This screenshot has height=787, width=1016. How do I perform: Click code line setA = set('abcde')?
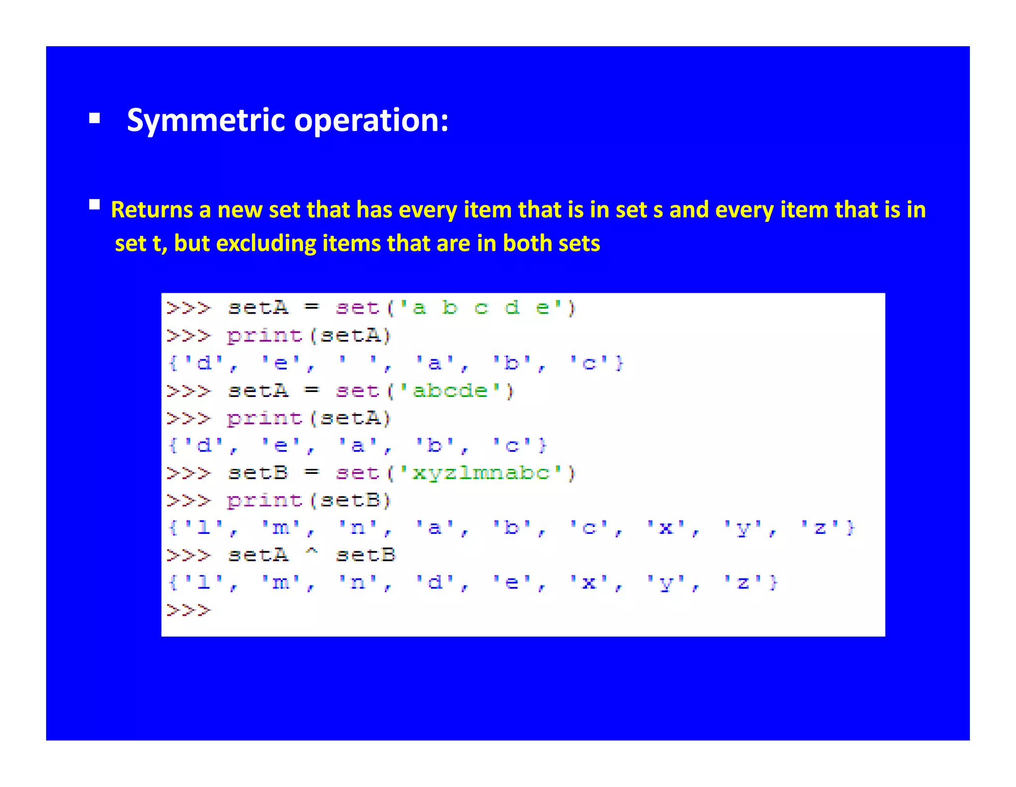pos(340,391)
